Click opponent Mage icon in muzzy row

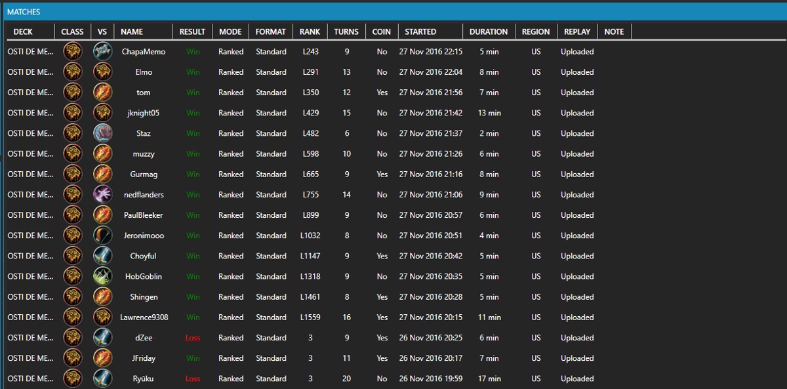click(103, 154)
